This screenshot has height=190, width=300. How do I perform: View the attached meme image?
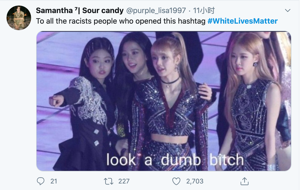coord(164,101)
